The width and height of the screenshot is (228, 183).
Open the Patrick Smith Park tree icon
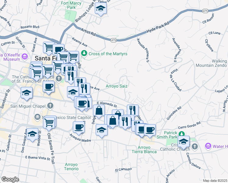click(x=182, y=133)
